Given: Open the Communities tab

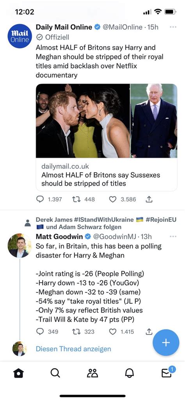Looking at the screenshot, I should pos(92,373).
